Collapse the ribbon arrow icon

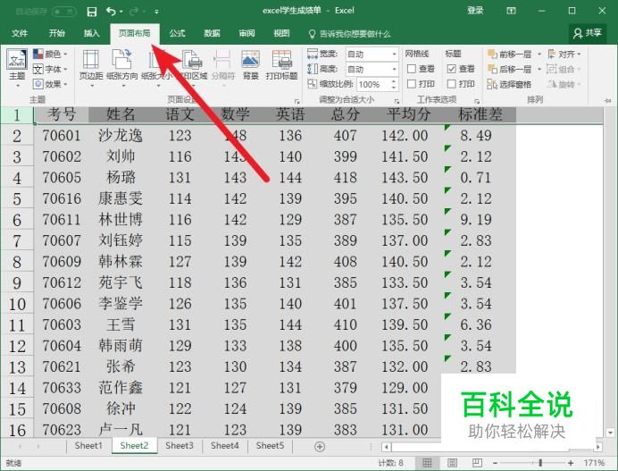click(x=607, y=101)
